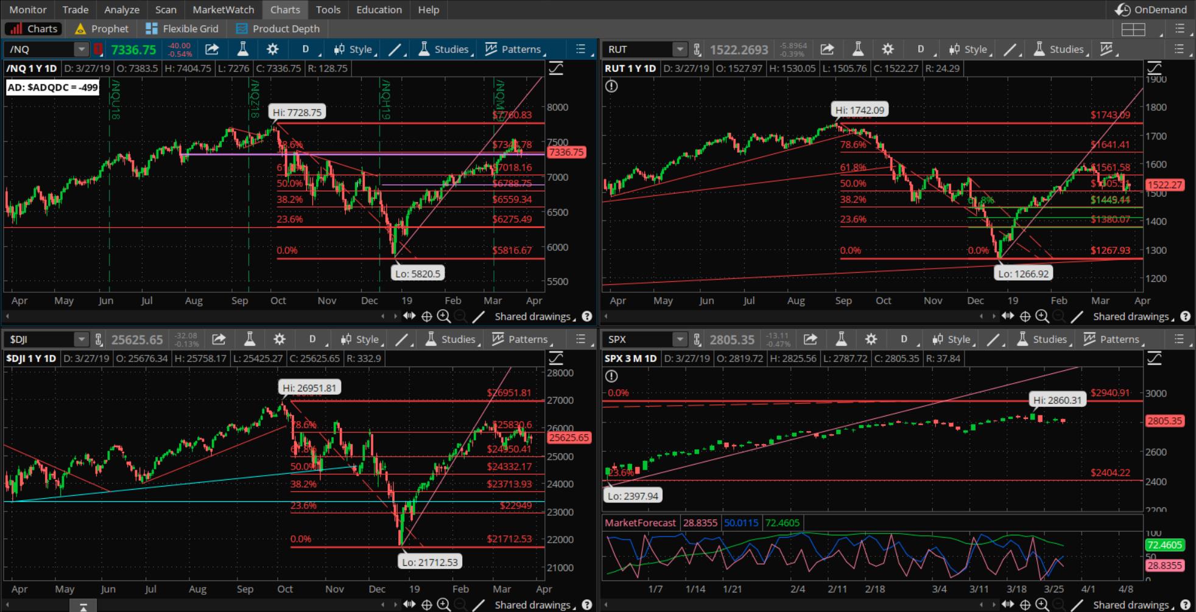Open the Trade tab
The height and width of the screenshot is (612, 1196).
pyautogui.click(x=76, y=10)
